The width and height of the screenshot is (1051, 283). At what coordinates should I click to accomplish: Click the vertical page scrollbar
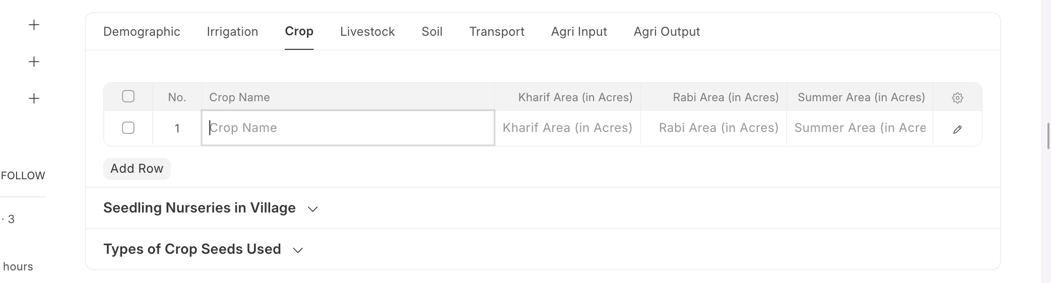(1048, 136)
